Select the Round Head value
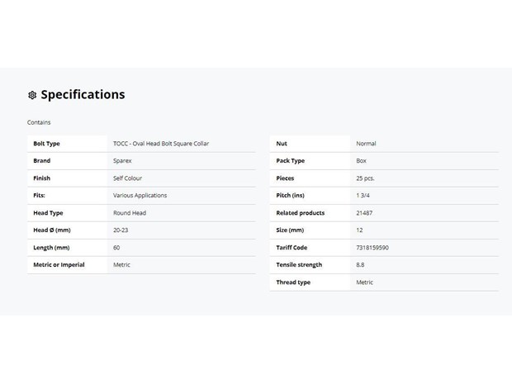 [x=130, y=213]
